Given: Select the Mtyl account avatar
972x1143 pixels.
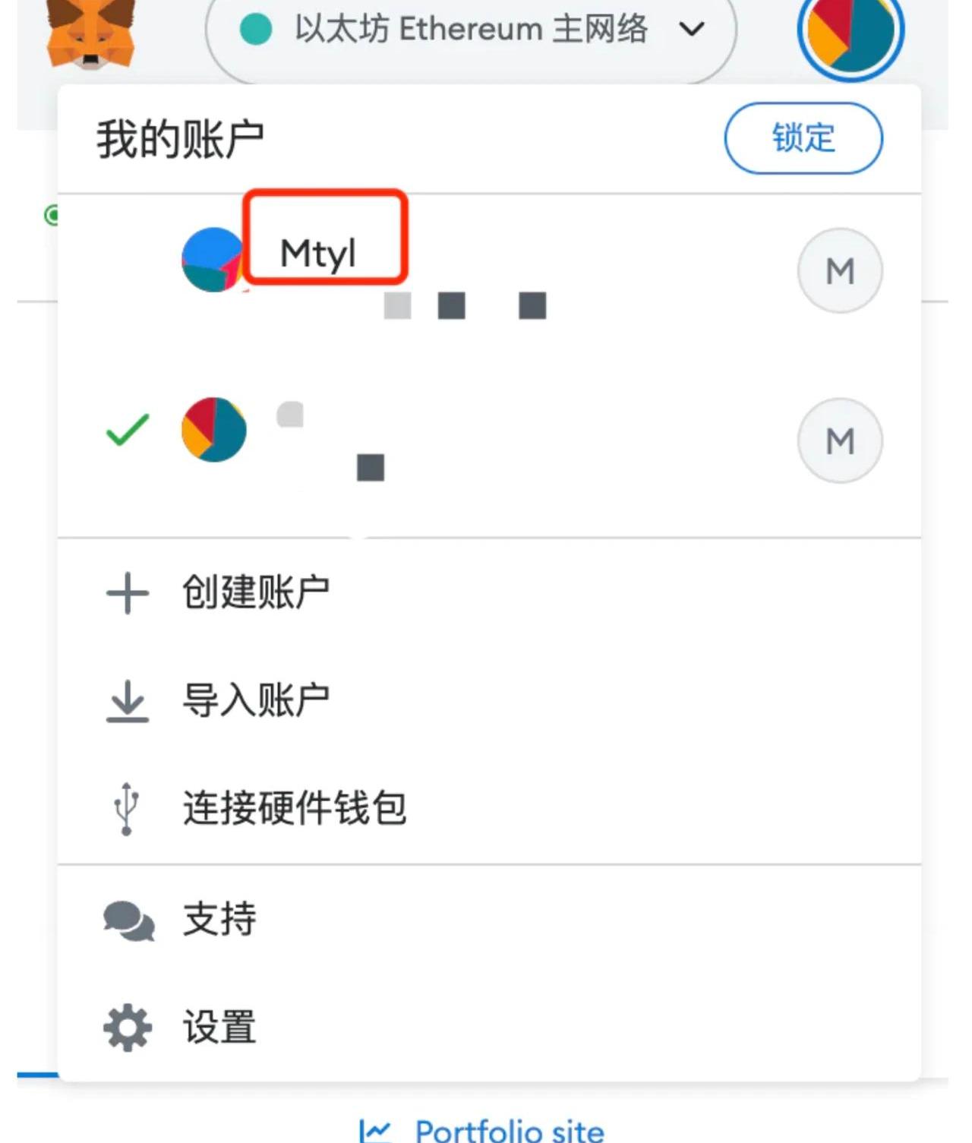Looking at the screenshot, I should [x=213, y=260].
